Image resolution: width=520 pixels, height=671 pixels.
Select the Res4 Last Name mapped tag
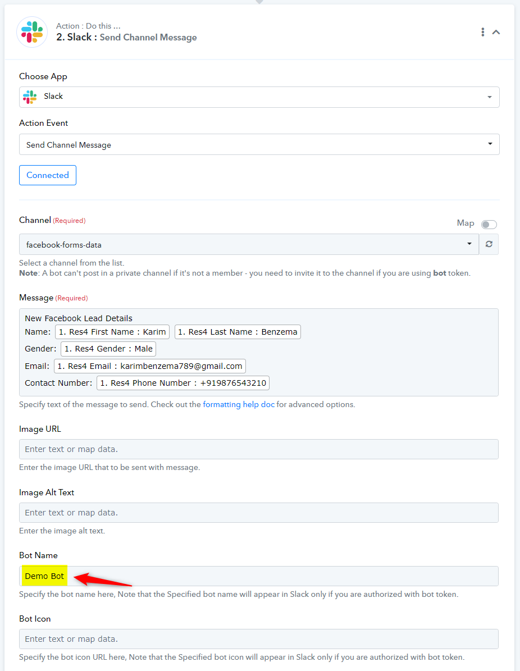coord(238,332)
